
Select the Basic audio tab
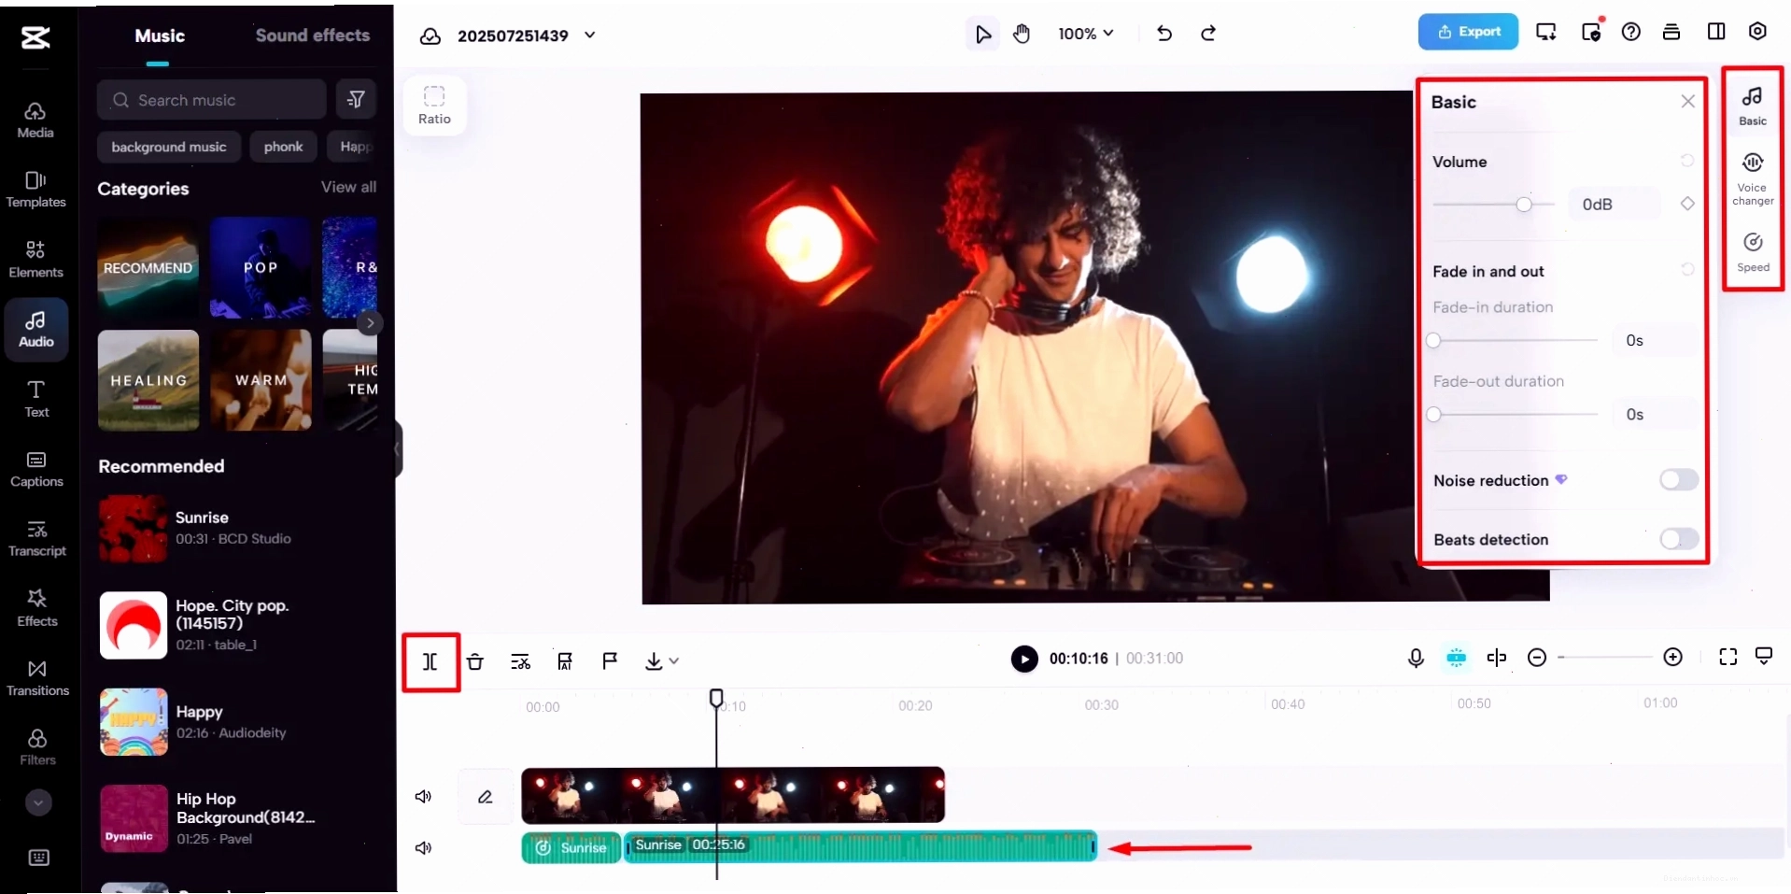[x=1753, y=106]
